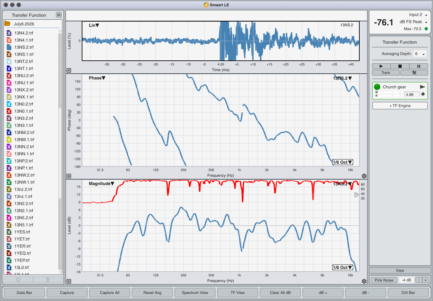Open the Transfer Function panel menu icon

[x=58, y=15]
